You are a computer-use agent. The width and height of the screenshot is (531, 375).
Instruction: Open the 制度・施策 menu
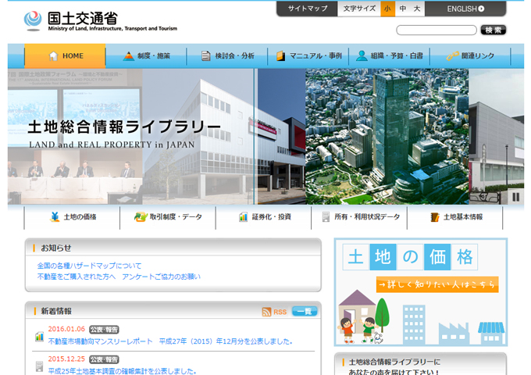pyautogui.click(x=146, y=56)
